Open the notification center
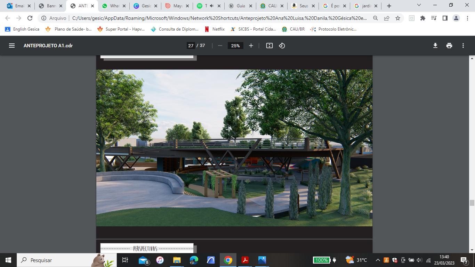The image size is (475, 267). click(464, 260)
